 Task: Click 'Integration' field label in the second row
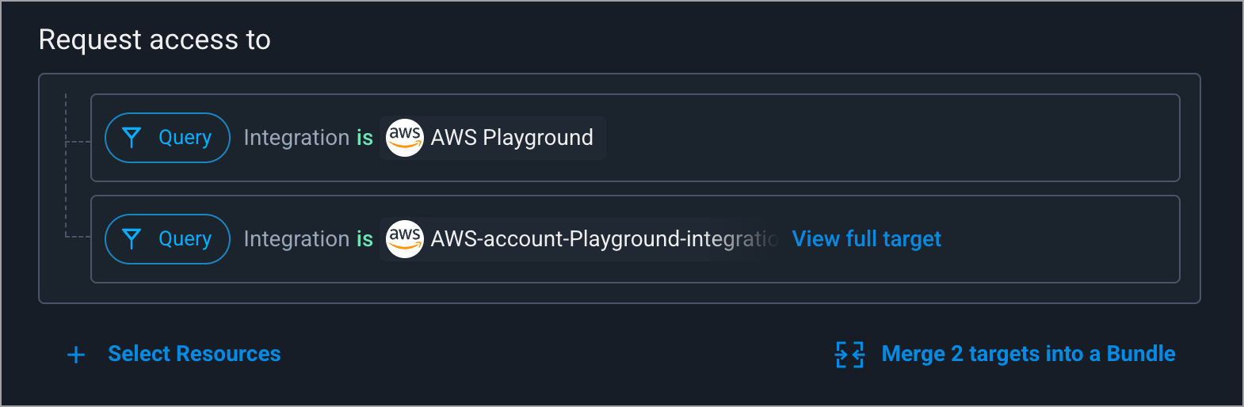[296, 239]
